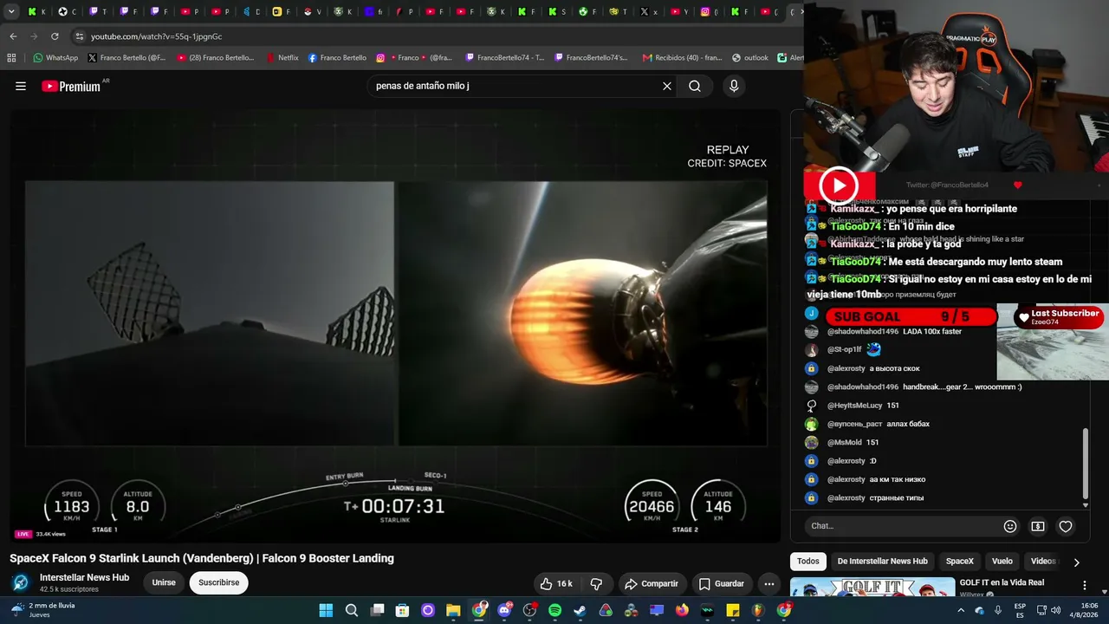Viewport: 1109px width, 624px height.
Task: Join the channel via Unirse button
Action: tap(164, 582)
